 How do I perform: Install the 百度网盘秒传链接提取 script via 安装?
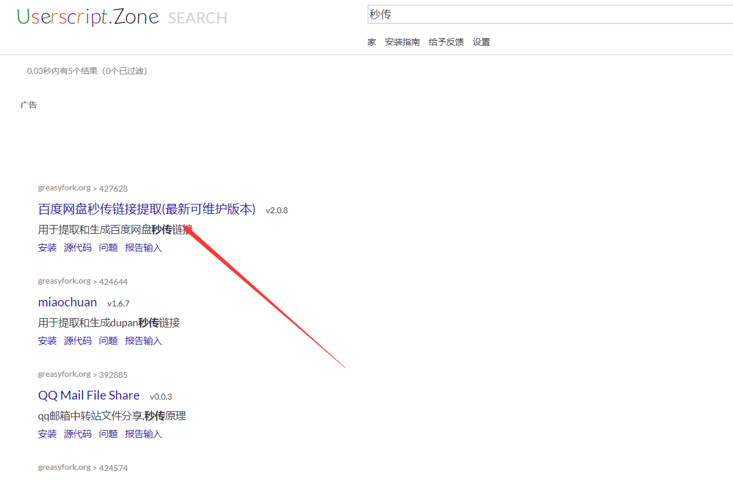[x=47, y=248]
